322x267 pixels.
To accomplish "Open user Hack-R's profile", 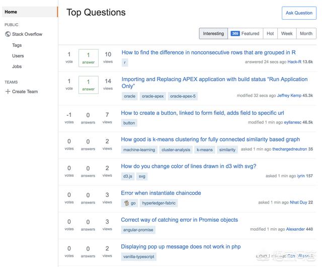I will point(294,62).
